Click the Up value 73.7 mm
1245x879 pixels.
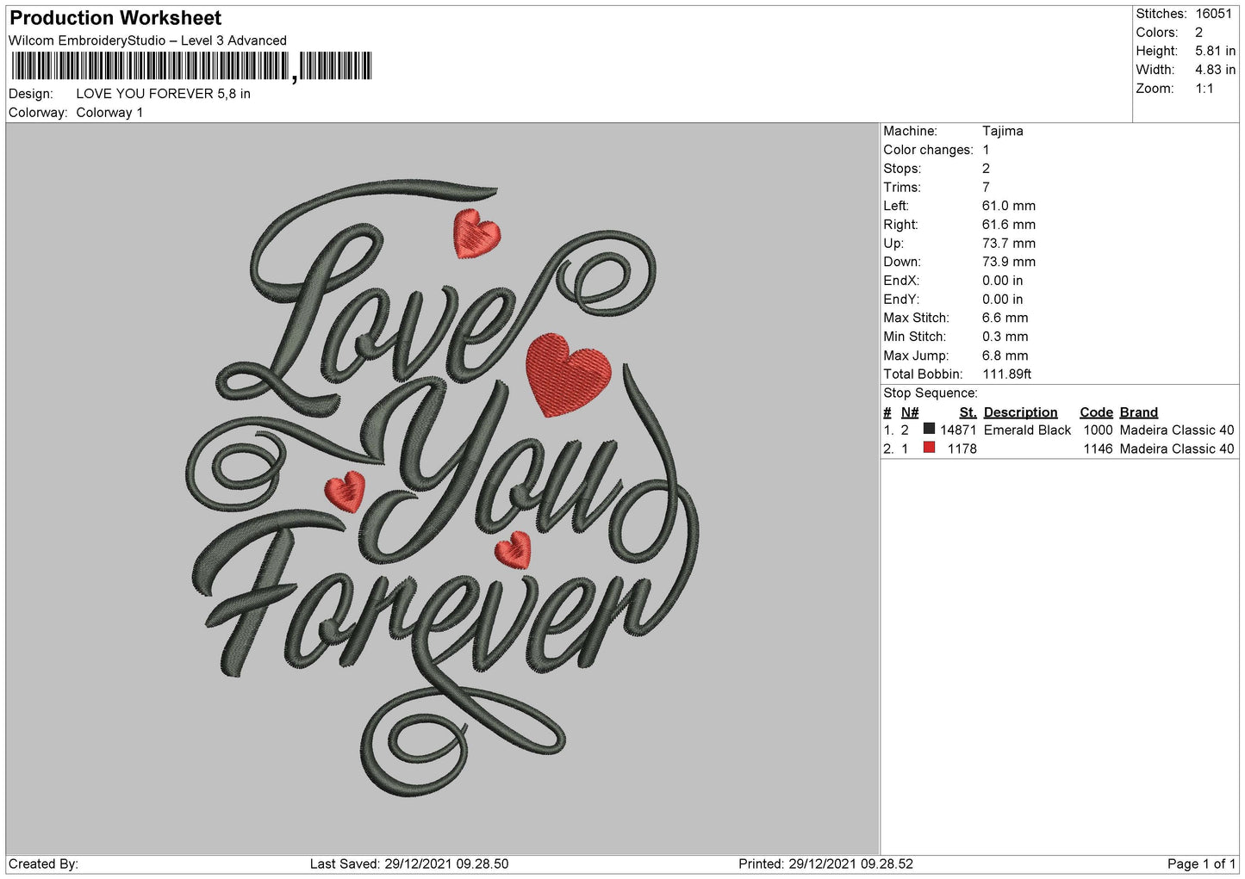click(x=1009, y=244)
